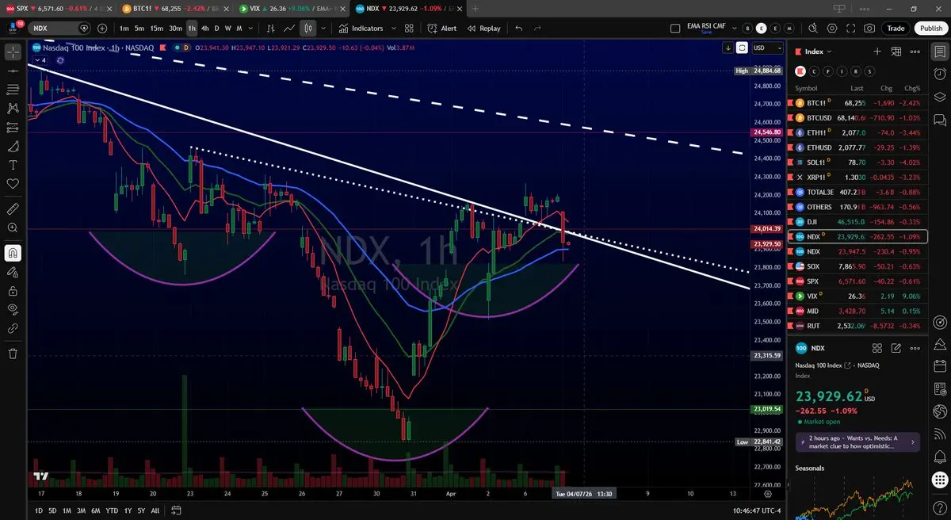Select the 4h timeframe
Image resolution: width=951 pixels, height=520 pixels.
click(205, 29)
